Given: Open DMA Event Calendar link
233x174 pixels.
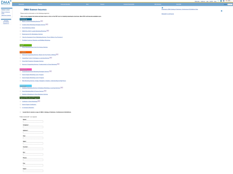Looking at the screenshot, I should 6,15.
